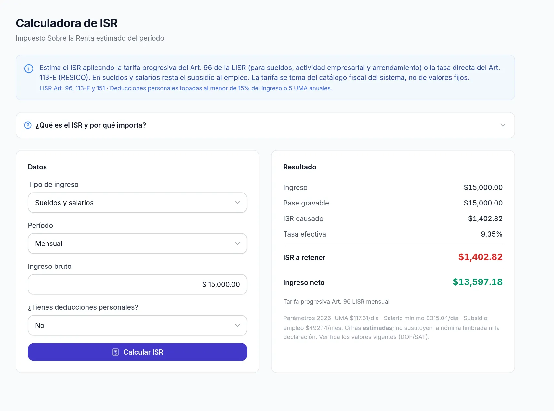Screen dimensions: 554x411
Task: Click the LISR Art. 96, 113-E y 151 note
Action: point(186,88)
